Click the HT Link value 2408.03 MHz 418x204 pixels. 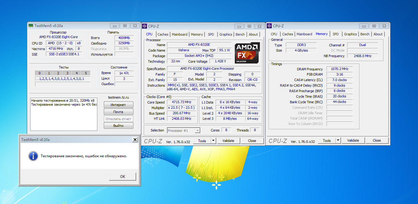tap(182, 119)
